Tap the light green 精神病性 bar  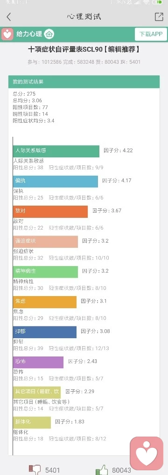coord(46,272)
